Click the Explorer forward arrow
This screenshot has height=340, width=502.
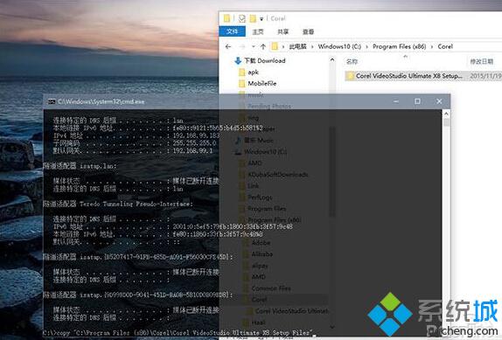tap(242, 46)
